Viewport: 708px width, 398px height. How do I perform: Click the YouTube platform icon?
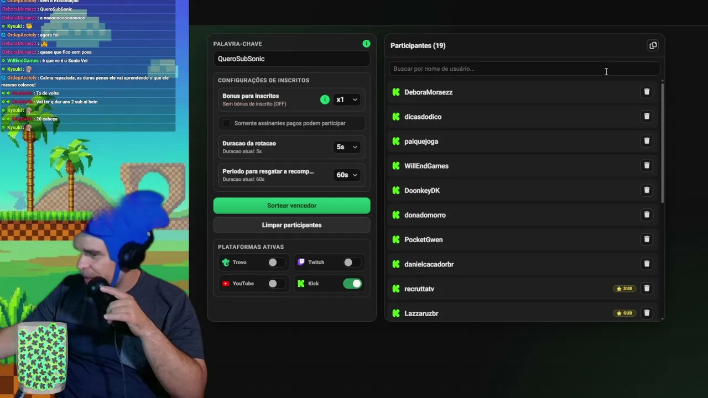tap(226, 284)
